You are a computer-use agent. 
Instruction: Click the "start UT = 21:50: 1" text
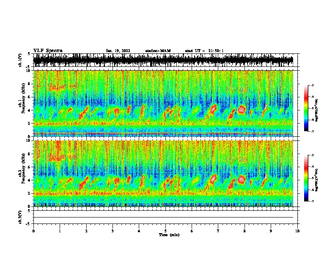[x=204, y=51]
